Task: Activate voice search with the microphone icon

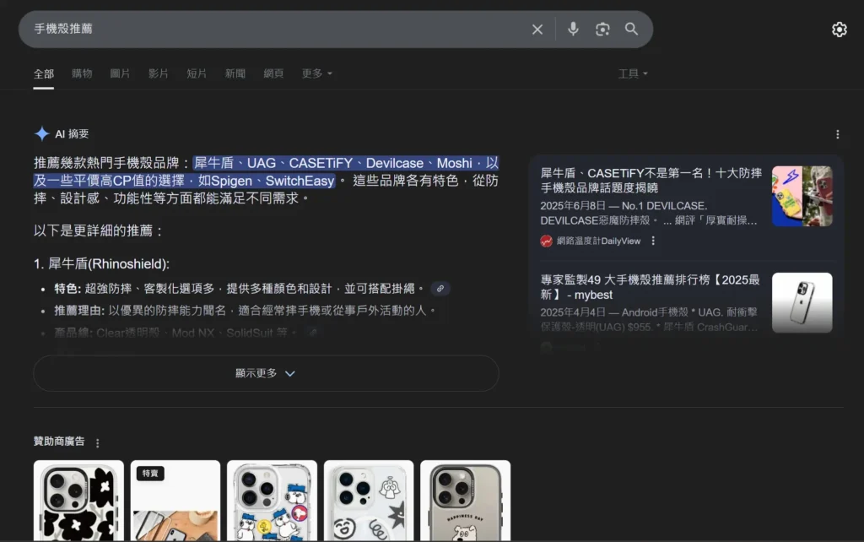Action: [574, 29]
